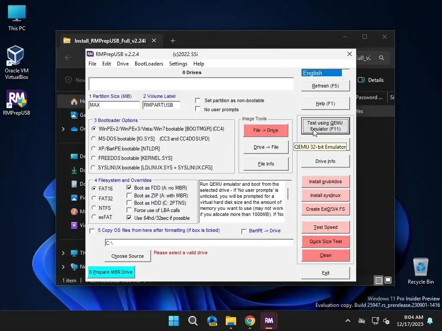Check Set partition as non-bootable
Viewport: 442px width, 331px height.
[198, 100]
